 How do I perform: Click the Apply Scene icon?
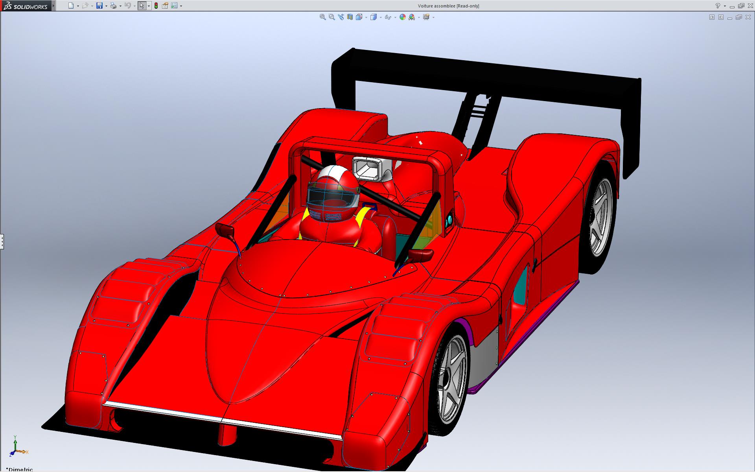click(412, 17)
